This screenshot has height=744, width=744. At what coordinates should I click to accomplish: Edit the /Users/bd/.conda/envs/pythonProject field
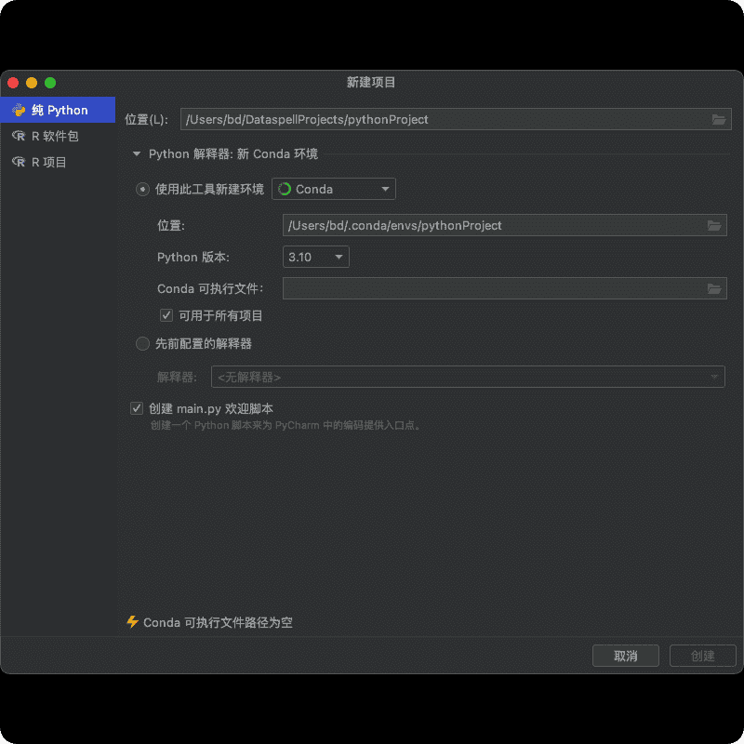(x=504, y=225)
